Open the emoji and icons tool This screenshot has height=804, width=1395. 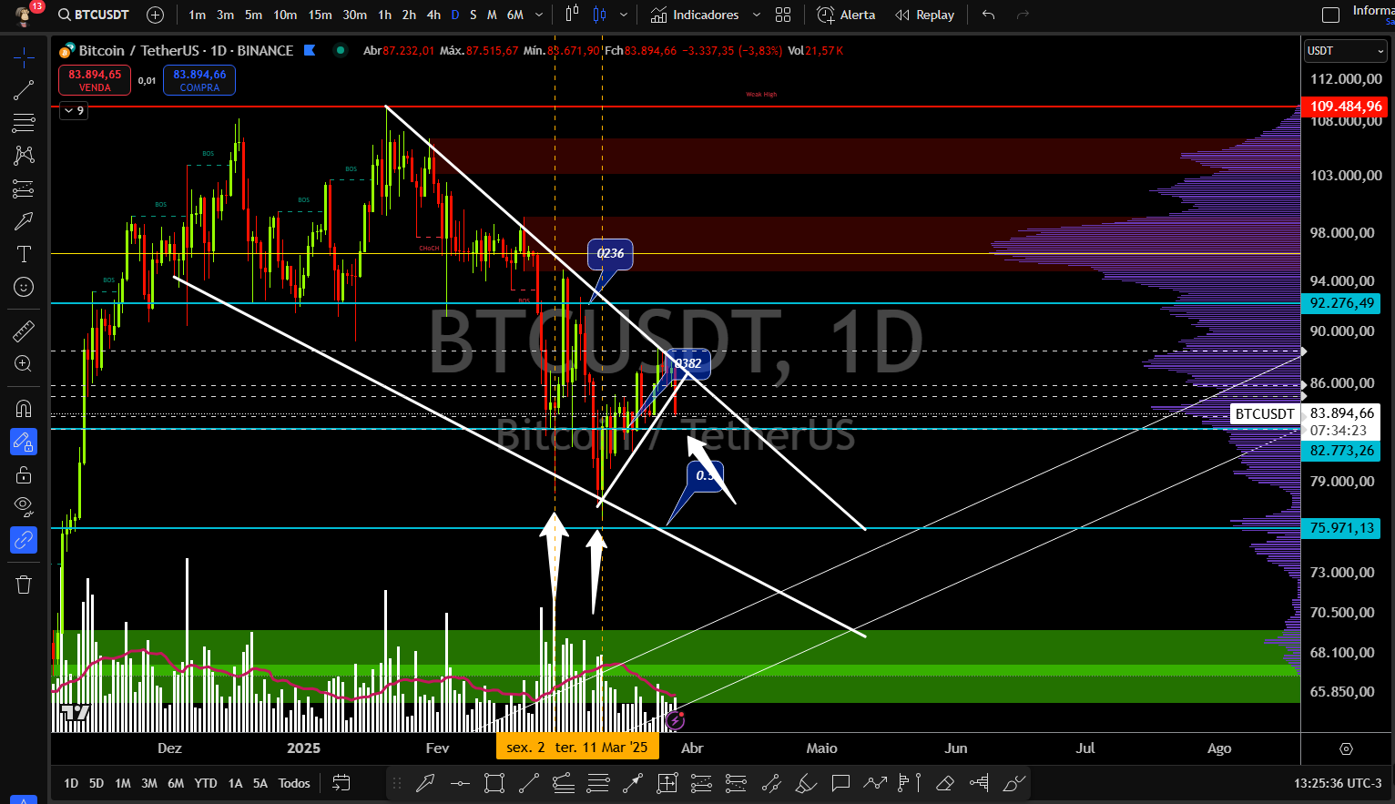pos(24,287)
